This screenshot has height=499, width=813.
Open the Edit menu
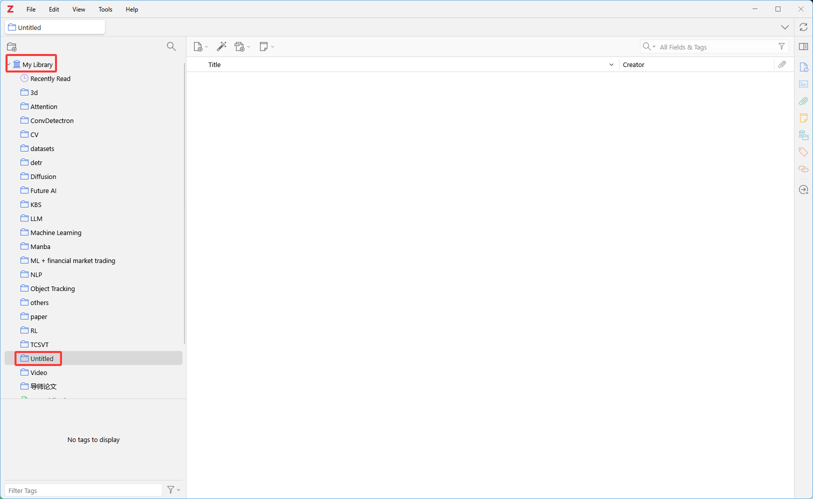point(54,9)
